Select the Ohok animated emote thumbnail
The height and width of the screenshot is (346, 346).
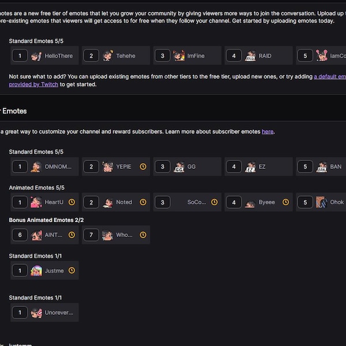coord(322,202)
